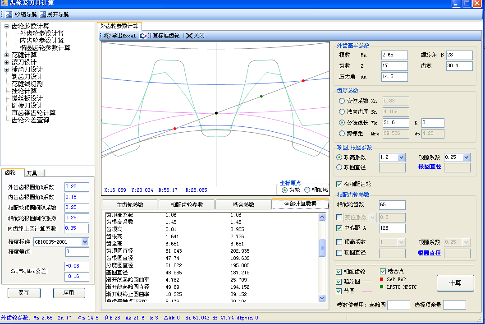Image resolution: width=485 pixels, height=324 pixels.
Task: Switch to 刀具 tab in left panel
Action: point(33,173)
